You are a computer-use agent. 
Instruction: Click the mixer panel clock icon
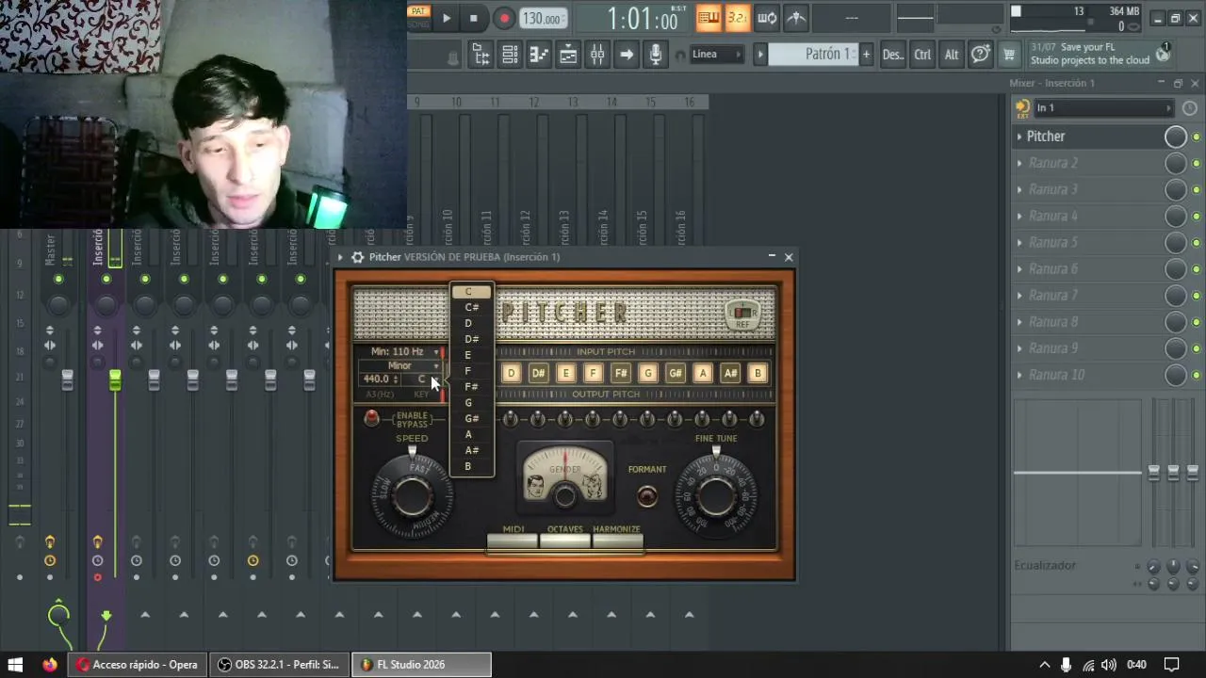[1189, 108]
